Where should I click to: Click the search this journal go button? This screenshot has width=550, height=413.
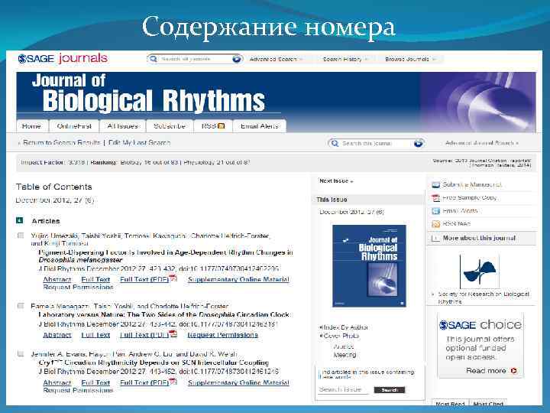click(x=418, y=143)
